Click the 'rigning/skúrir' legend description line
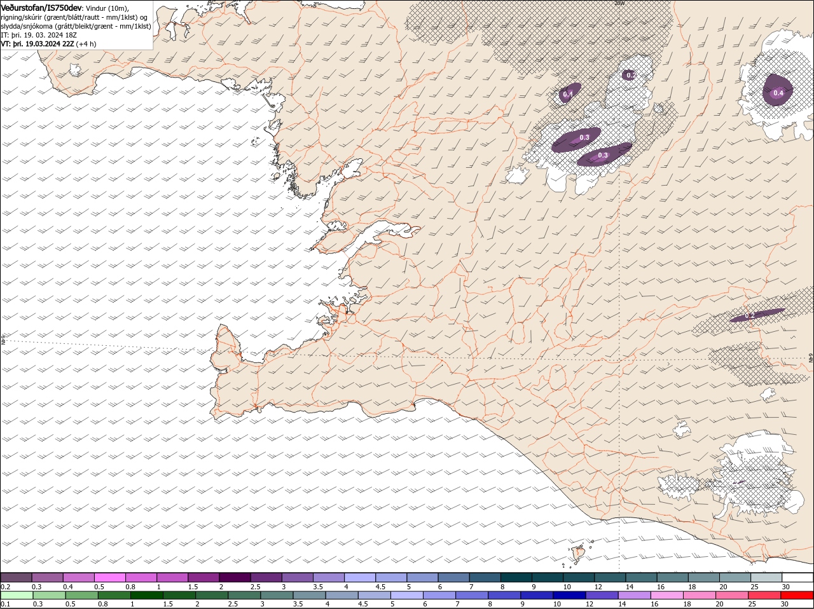 pyautogui.click(x=74, y=17)
